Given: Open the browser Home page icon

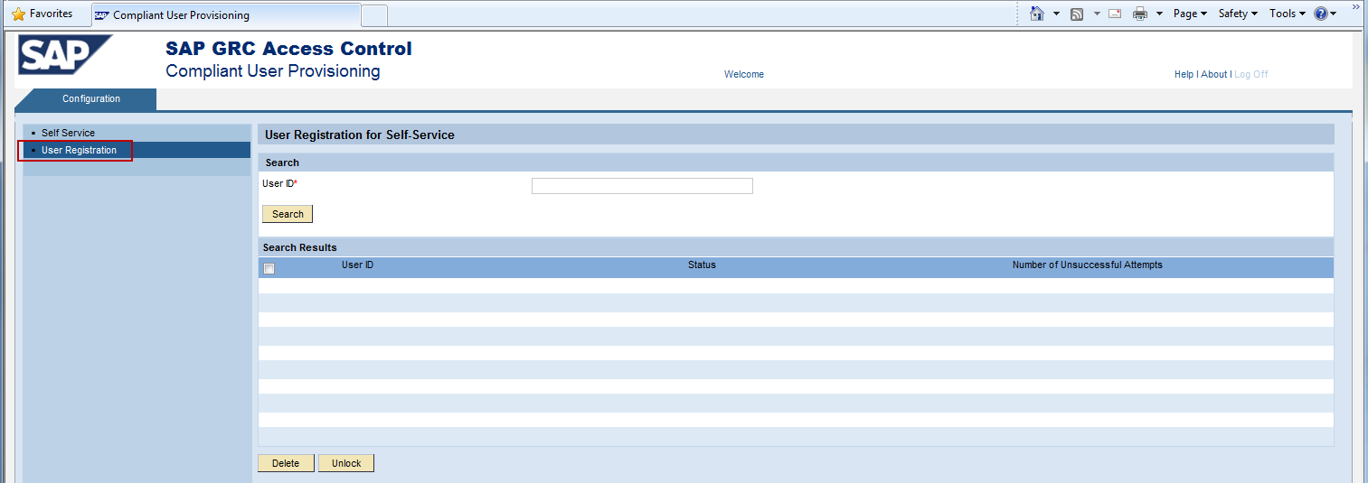Looking at the screenshot, I should (x=1037, y=14).
